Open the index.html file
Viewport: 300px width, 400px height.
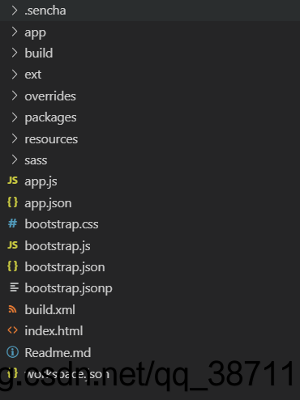150,331
